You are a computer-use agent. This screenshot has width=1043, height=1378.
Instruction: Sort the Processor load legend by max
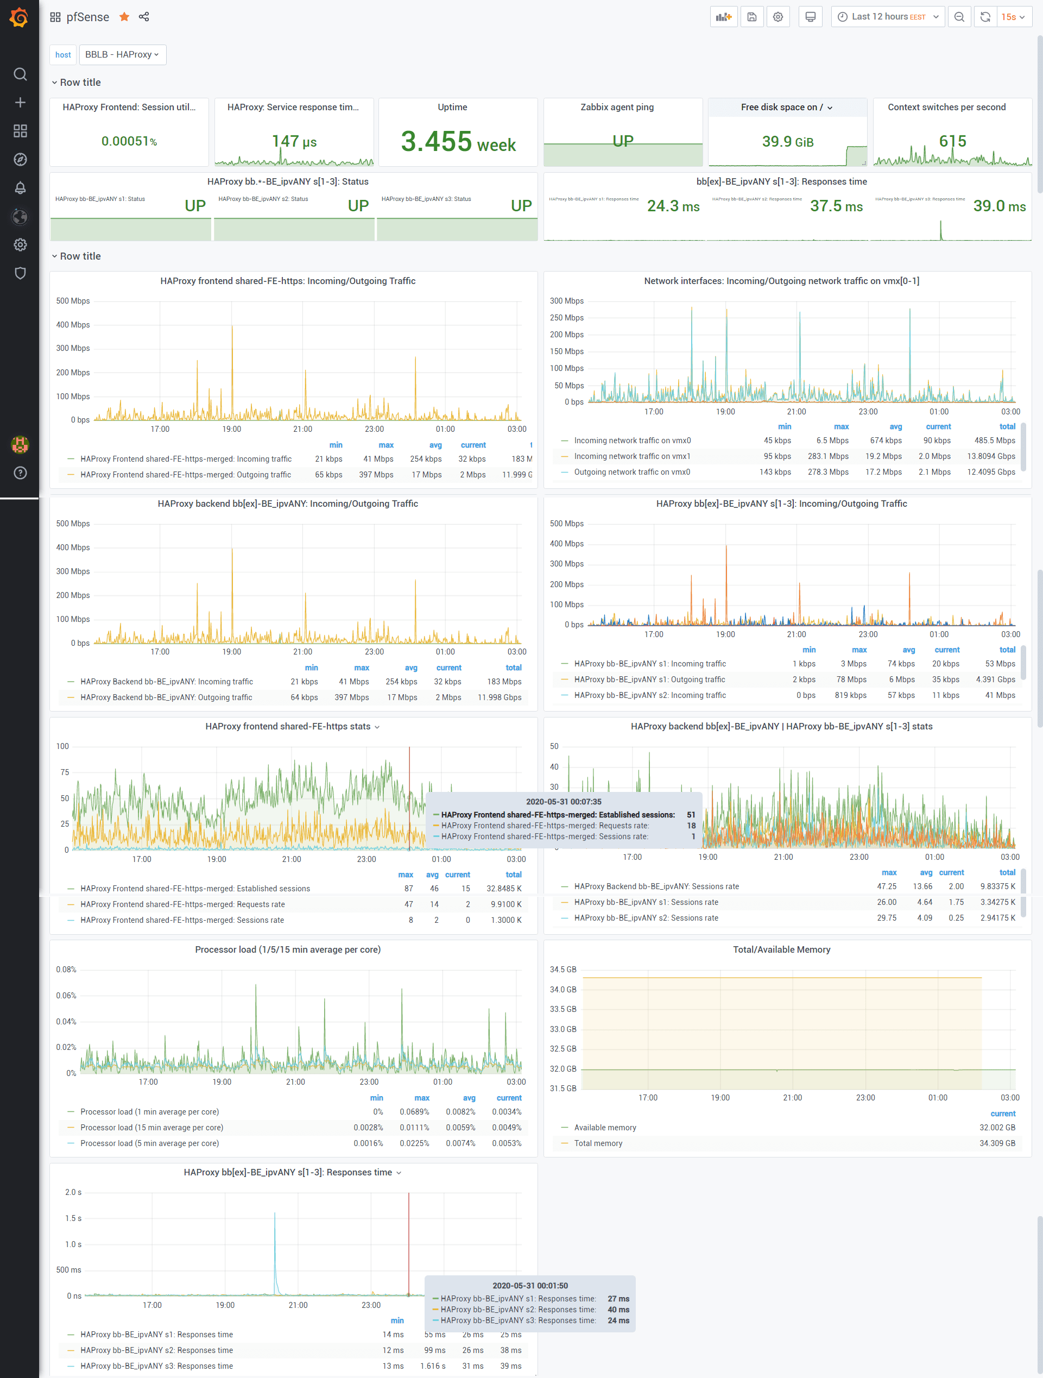tap(421, 1098)
